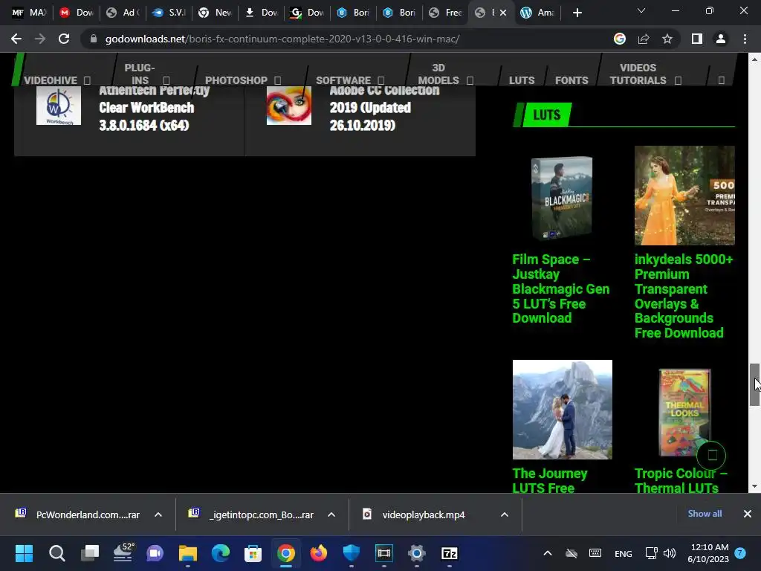Expand options for videoplayback.mp4 download
Image resolution: width=761 pixels, height=571 pixels.
[x=505, y=514]
